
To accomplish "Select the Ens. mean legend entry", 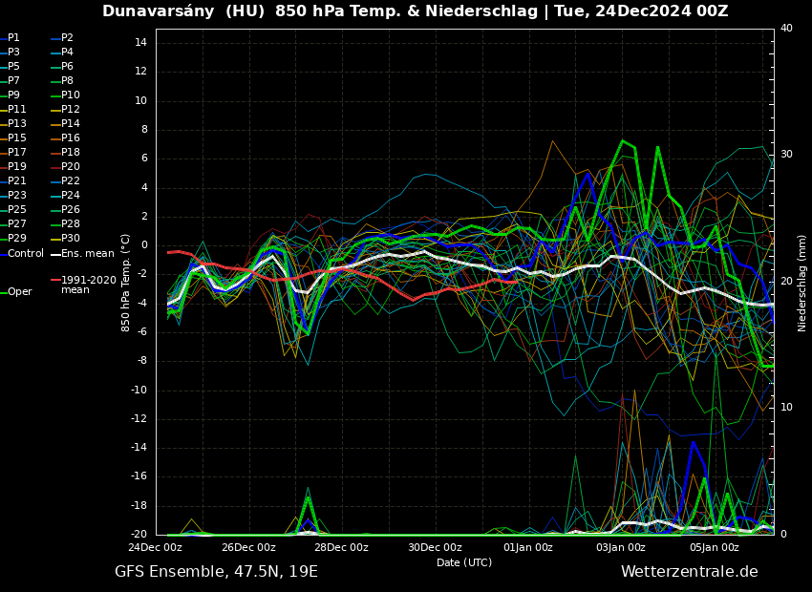I will tap(87, 254).
